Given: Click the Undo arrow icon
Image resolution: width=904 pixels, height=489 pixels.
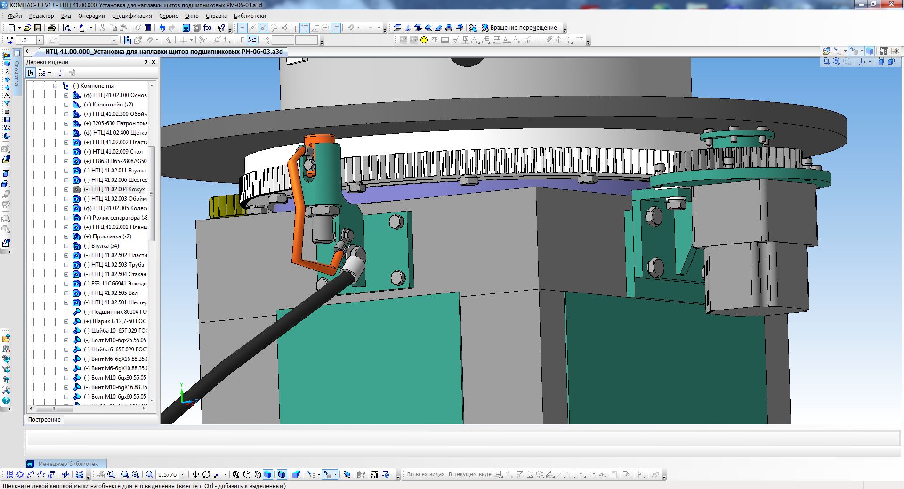Looking at the screenshot, I should [162, 28].
